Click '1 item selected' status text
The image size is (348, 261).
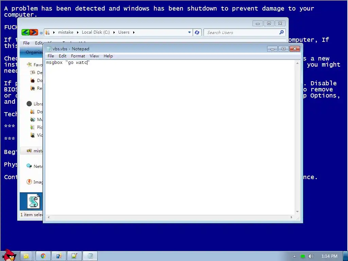32,215
